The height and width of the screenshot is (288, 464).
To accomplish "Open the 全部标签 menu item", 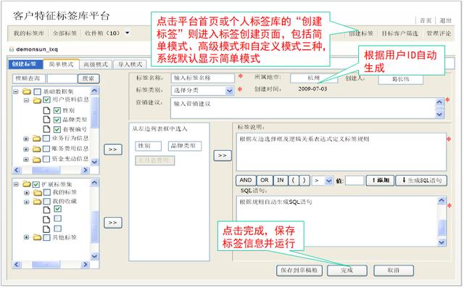I will (65, 33).
